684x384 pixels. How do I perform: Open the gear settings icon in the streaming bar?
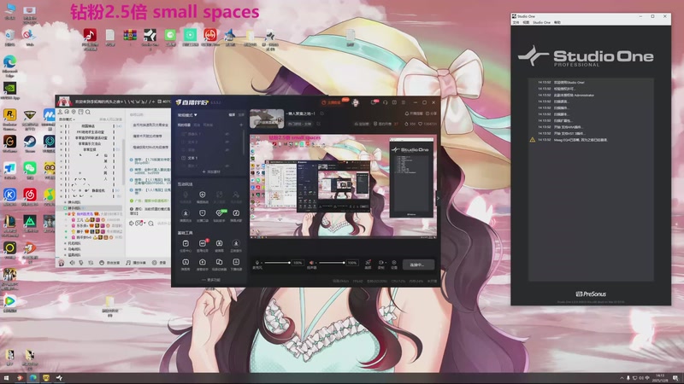tap(394, 263)
